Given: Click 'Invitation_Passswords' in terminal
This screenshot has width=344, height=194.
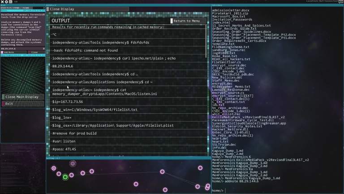Looking at the screenshot, I should pyautogui.click(x=232, y=20).
